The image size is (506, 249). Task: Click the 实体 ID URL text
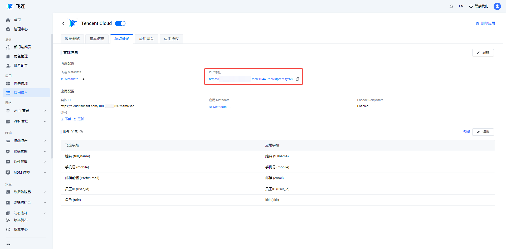click(98, 106)
